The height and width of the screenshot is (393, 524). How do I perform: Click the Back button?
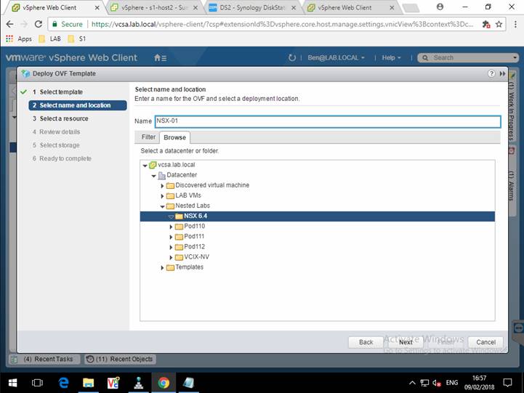pyautogui.click(x=366, y=342)
